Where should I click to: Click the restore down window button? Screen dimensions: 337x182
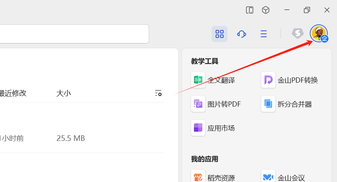pos(307,10)
